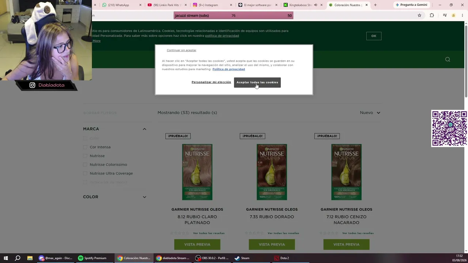Viewport: 468px width, 263px height.
Task: Choose Continuar sin aceptar in cookie dialog
Action: click(x=181, y=50)
